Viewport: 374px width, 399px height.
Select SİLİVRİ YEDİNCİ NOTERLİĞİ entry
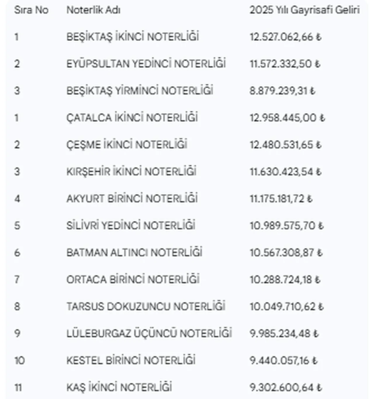pyautogui.click(x=131, y=226)
